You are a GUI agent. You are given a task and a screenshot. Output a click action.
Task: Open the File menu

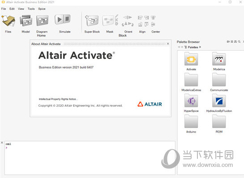pyautogui.click(x=4, y=9)
